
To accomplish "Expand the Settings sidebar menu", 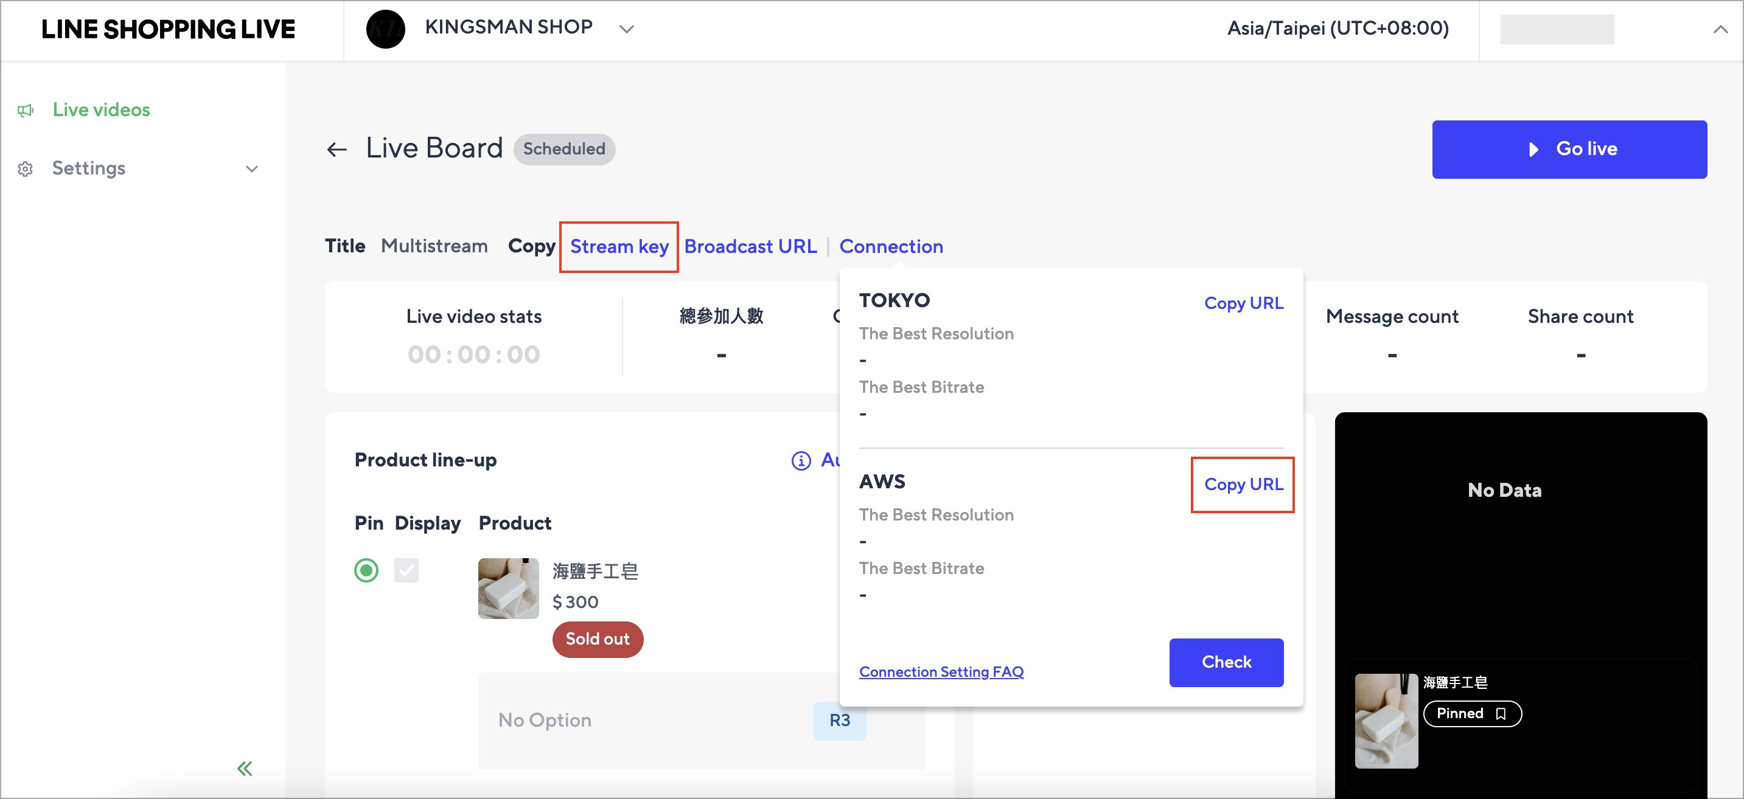I will [x=252, y=168].
